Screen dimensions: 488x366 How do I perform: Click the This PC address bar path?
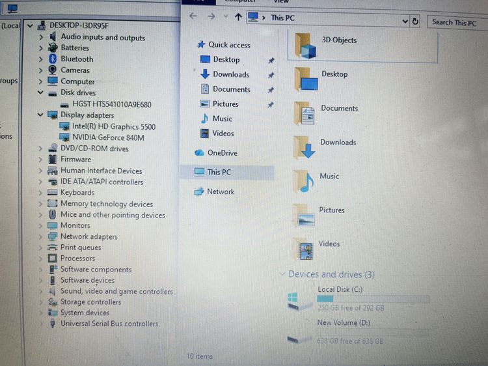(x=282, y=18)
